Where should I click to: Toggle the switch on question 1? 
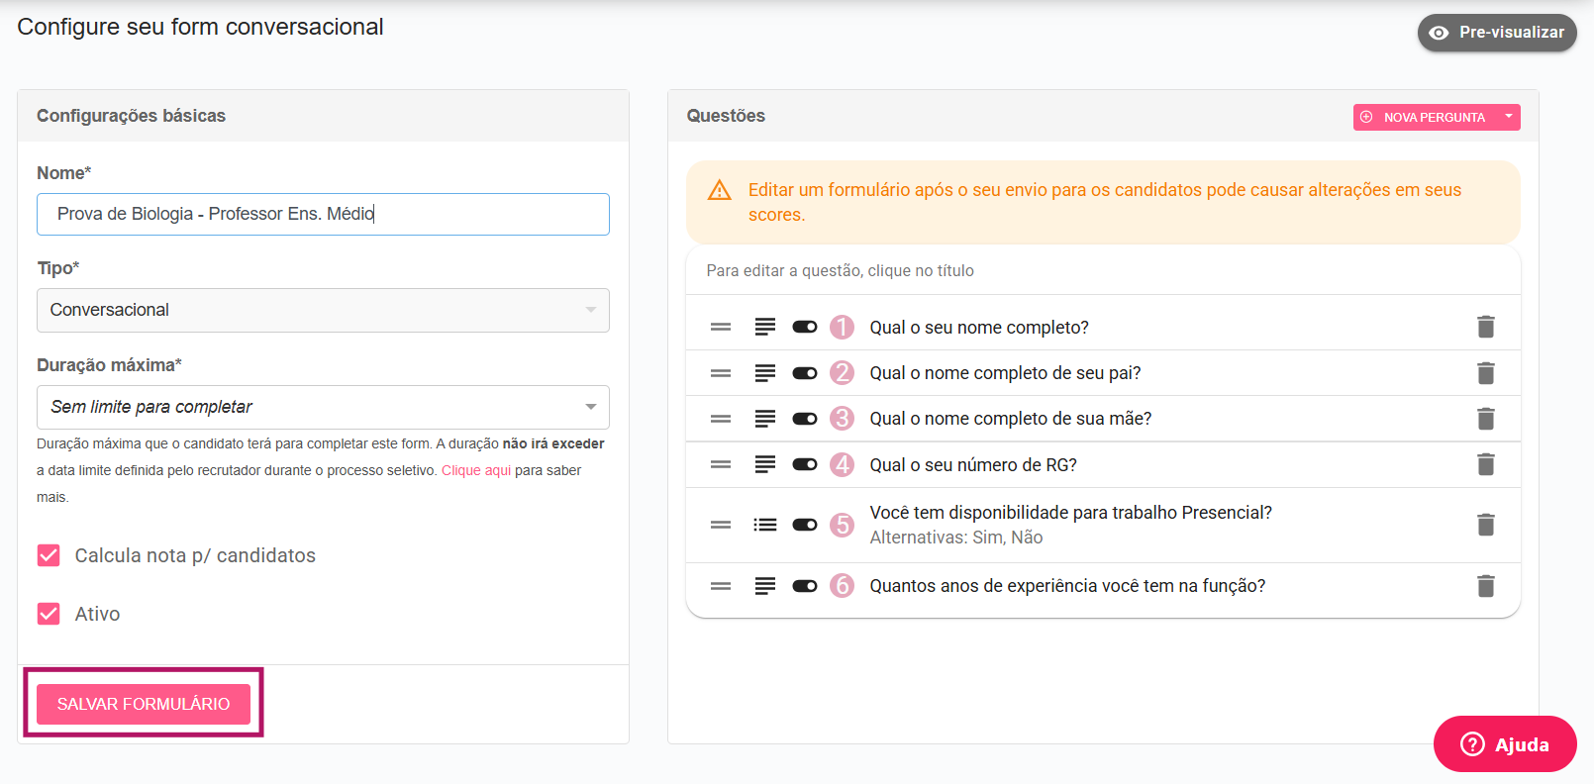(804, 327)
